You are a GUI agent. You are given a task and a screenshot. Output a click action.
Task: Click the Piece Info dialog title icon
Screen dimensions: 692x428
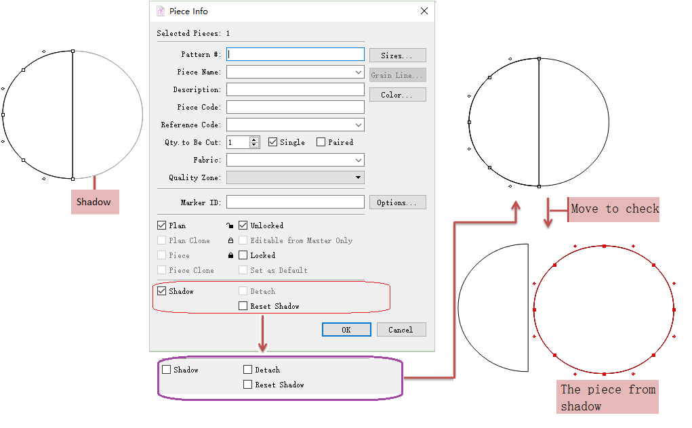(161, 12)
